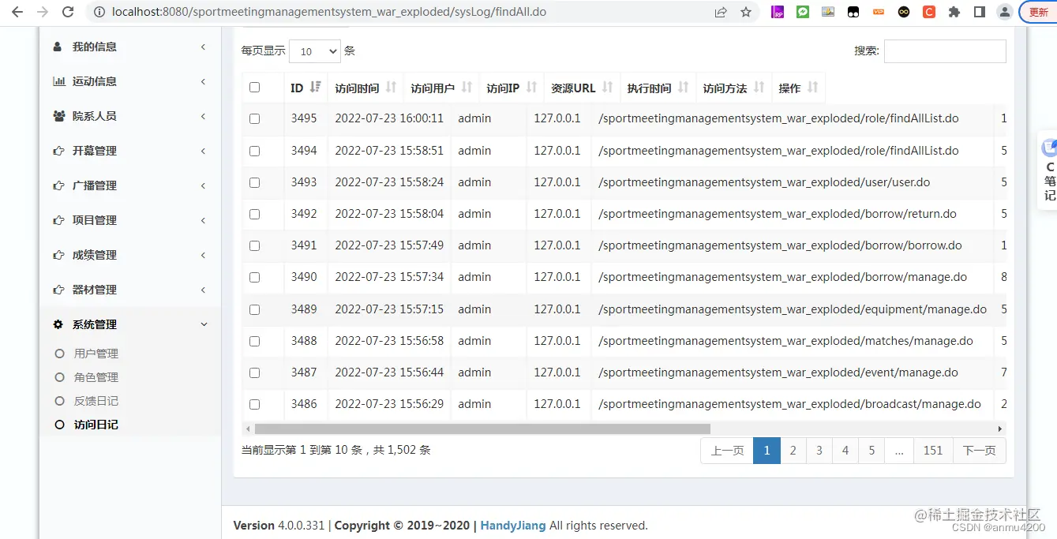Image resolution: width=1057 pixels, height=539 pixels.
Task: Expand the 运动信息 menu chevron
Action: [203, 81]
